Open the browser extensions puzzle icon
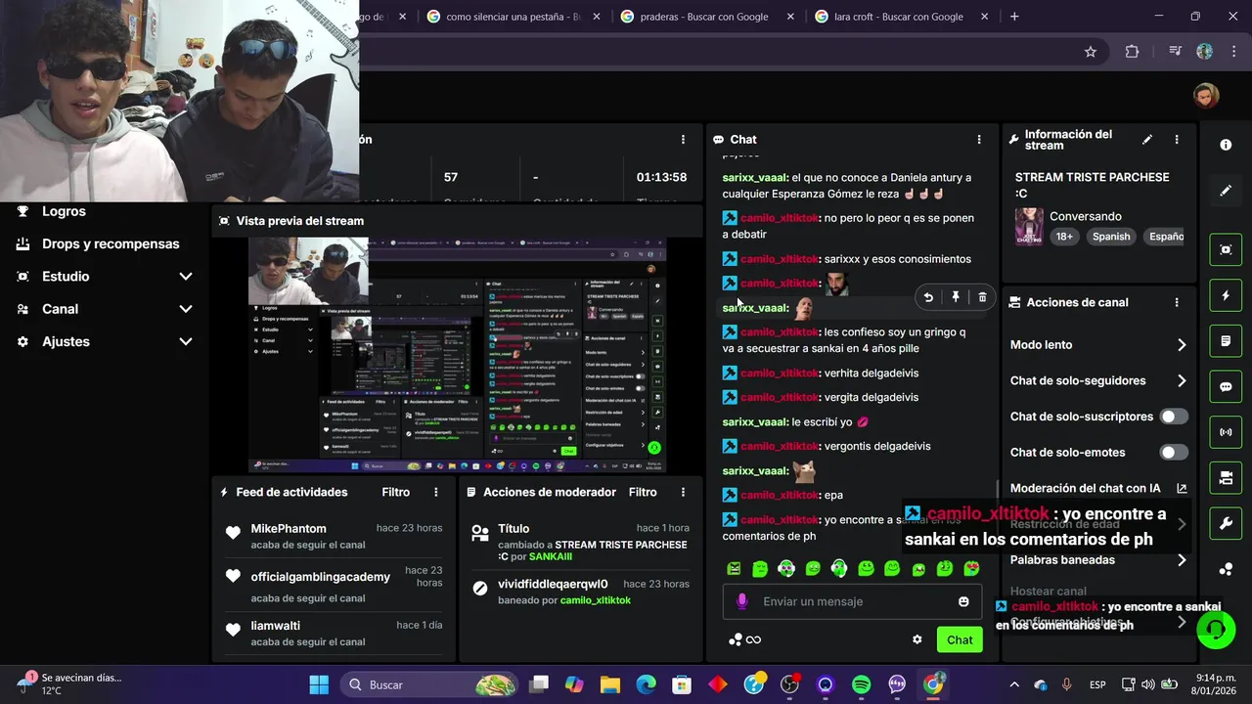 (x=1133, y=52)
